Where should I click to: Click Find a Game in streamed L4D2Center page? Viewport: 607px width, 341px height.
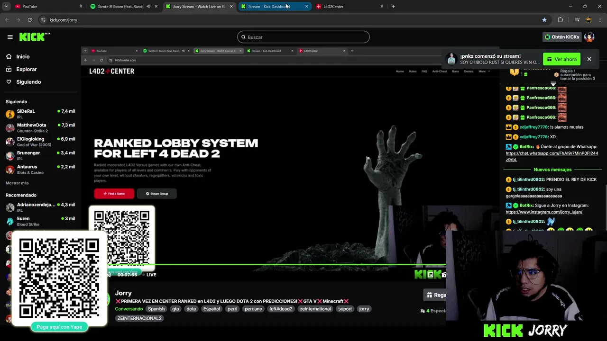tap(114, 193)
